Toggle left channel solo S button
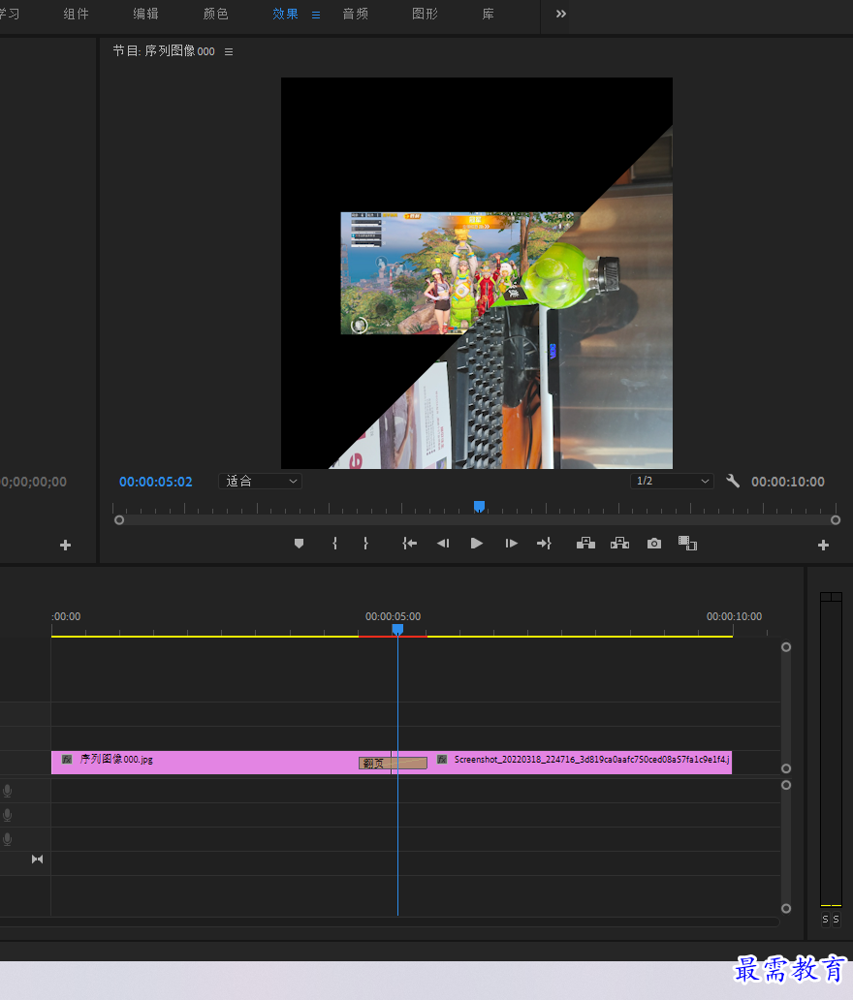Screen dimensions: 853x1000 (x=825, y=919)
